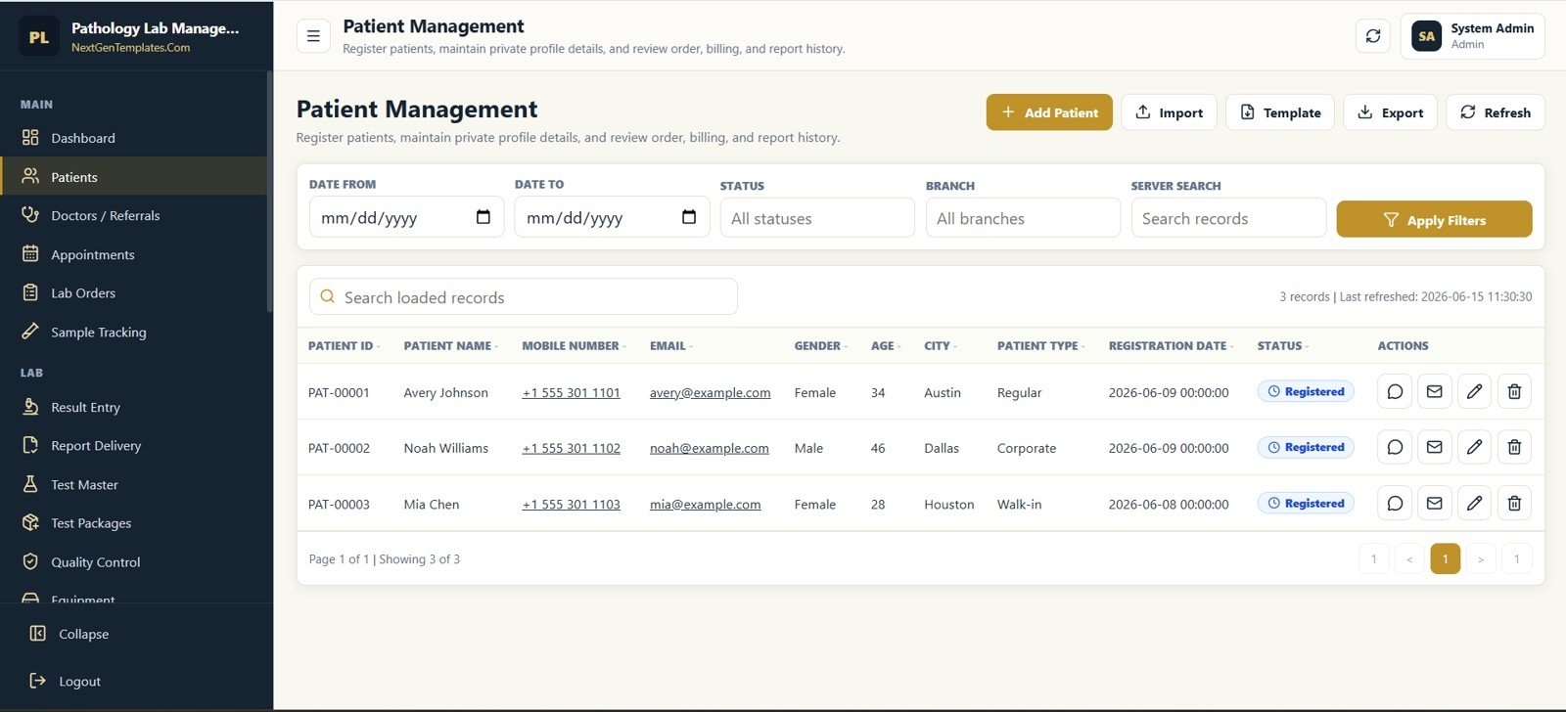The height and width of the screenshot is (712, 1566).
Task: Open Result Entry page
Action: point(133,407)
